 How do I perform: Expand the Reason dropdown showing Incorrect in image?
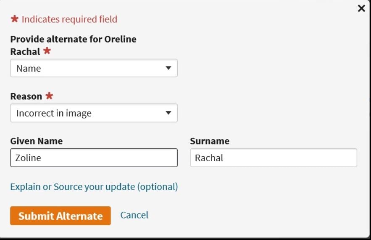94,113
